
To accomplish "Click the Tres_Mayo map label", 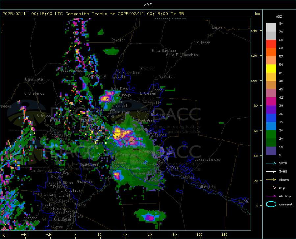I will click(x=119, y=88).
